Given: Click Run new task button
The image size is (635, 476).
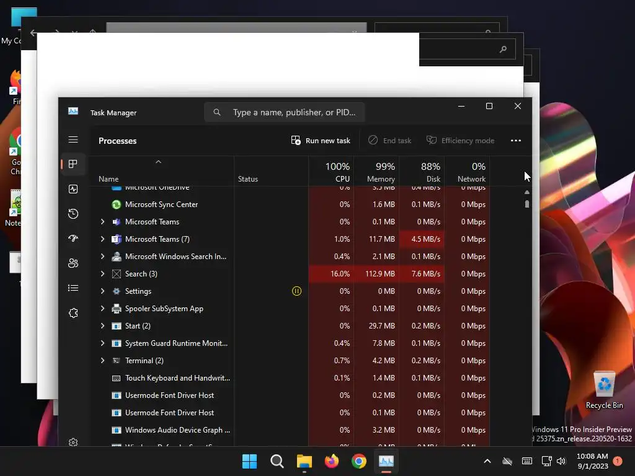Looking at the screenshot, I should [x=321, y=141].
